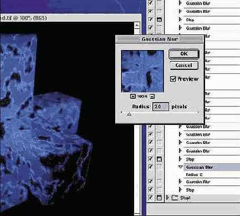240x216 pixels.
Task: Toggle checkmark of the highlighted Gaussian Blur step
Action: click(x=151, y=167)
